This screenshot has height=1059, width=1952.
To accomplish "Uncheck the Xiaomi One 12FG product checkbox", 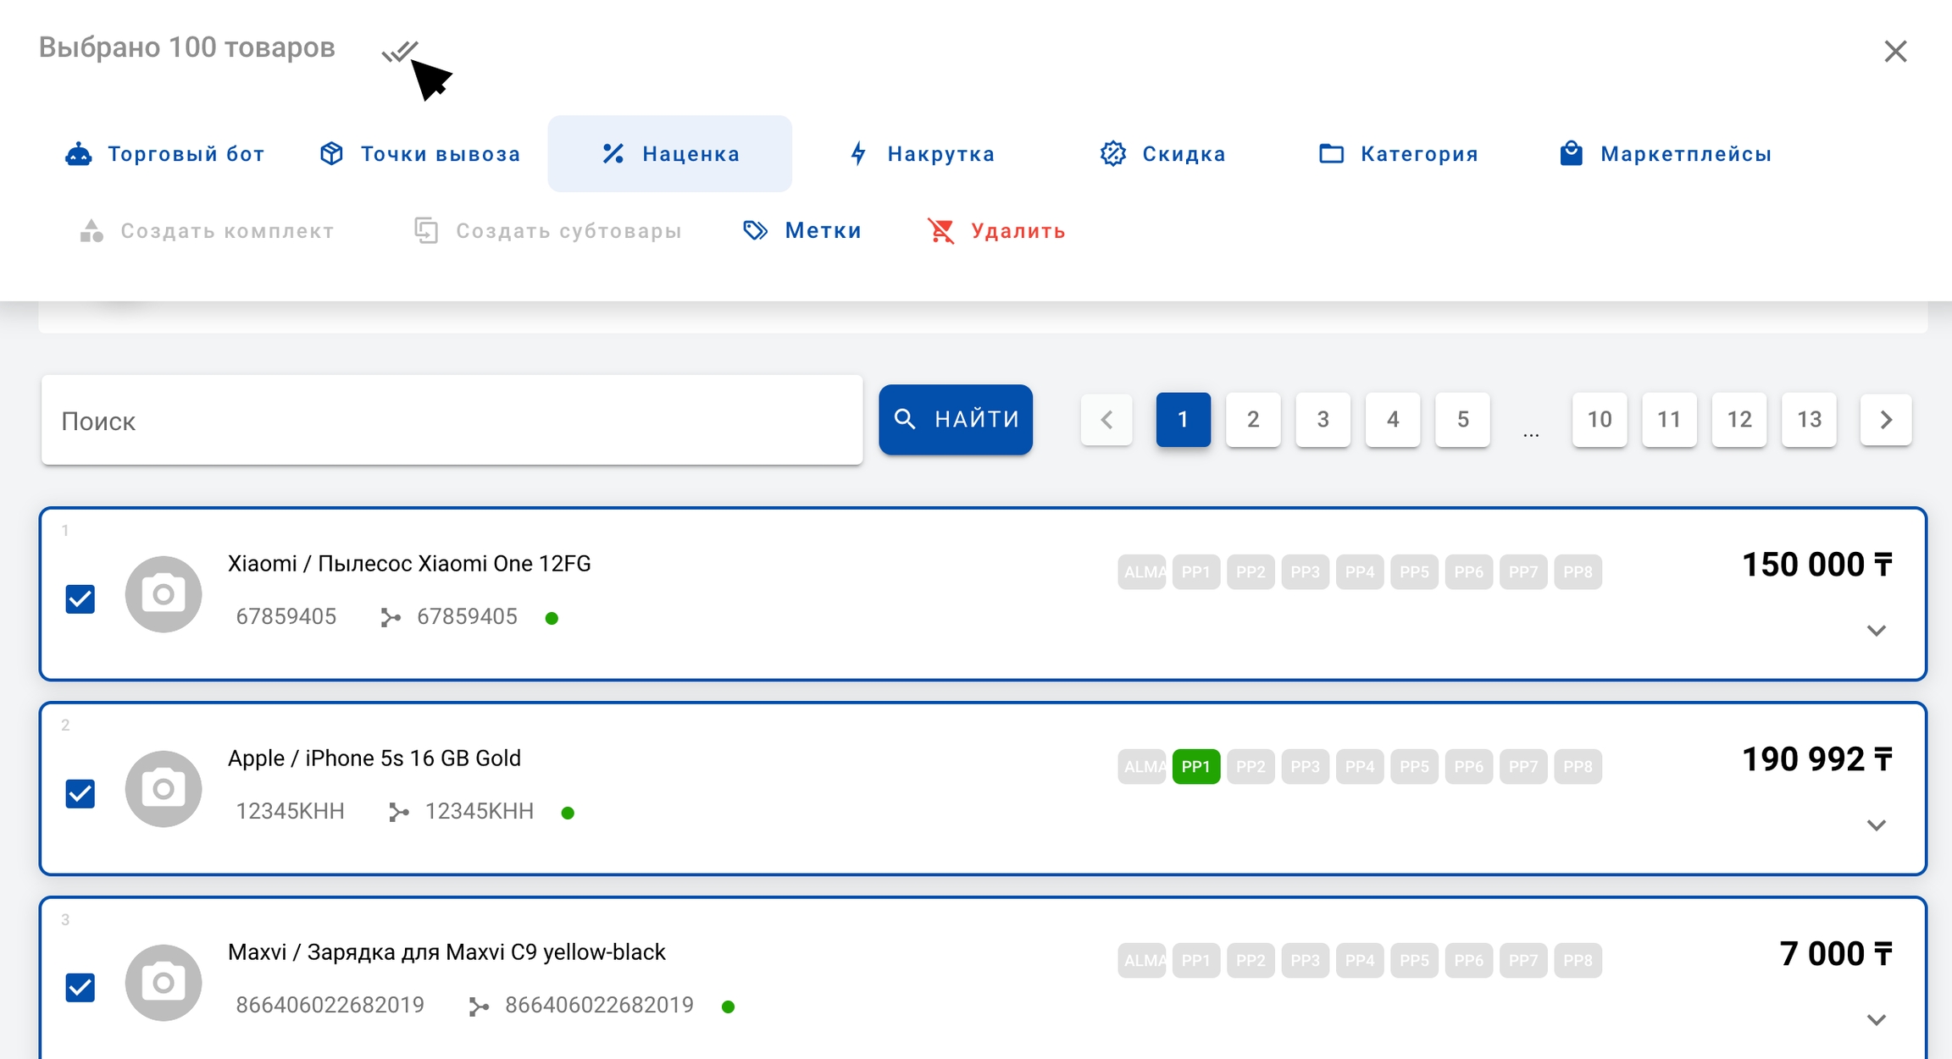I will pyautogui.click(x=80, y=599).
